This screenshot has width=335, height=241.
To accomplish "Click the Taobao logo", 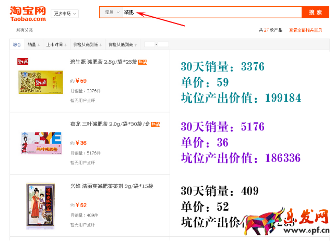I will pos(27,14).
